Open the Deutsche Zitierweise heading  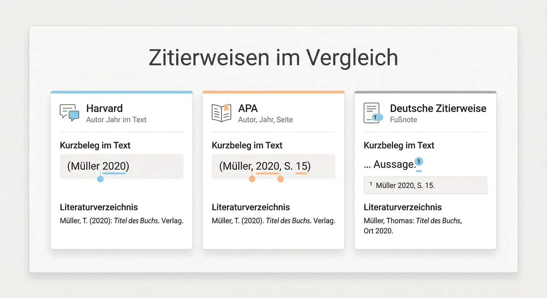click(438, 108)
